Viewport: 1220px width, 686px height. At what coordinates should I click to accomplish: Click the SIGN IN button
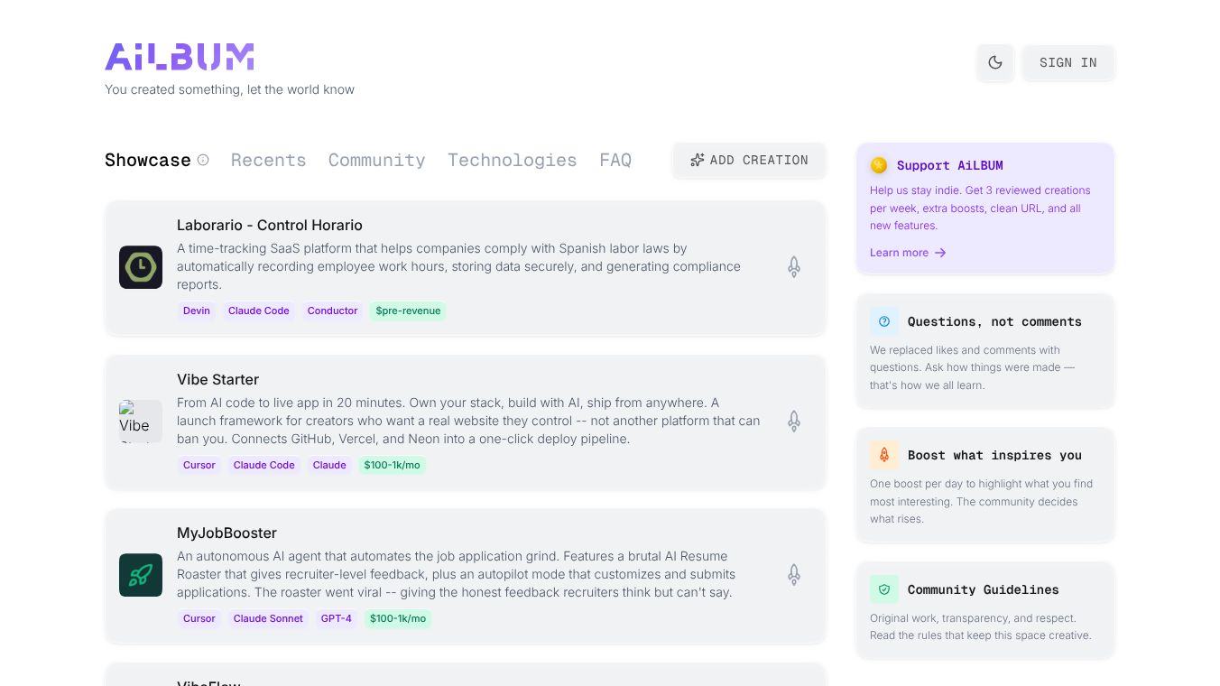1067,62
